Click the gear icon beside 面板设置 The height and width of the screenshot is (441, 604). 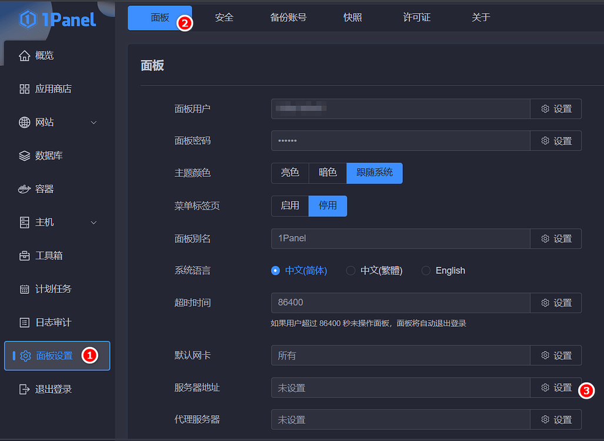click(25, 356)
